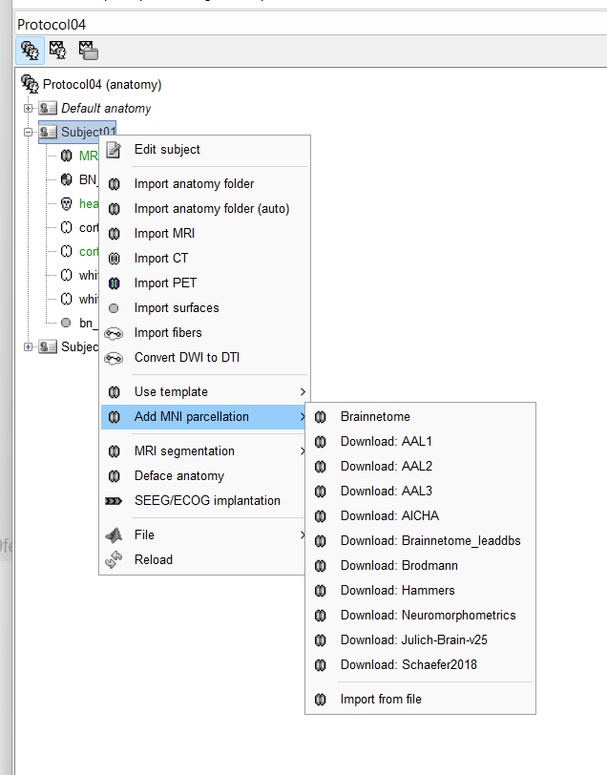Click the Brainnetome brain icon in submenu
The image size is (607, 775).
[321, 417]
